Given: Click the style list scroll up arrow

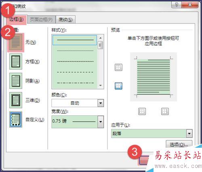Looking at the screenshot, I should tap(101, 38).
